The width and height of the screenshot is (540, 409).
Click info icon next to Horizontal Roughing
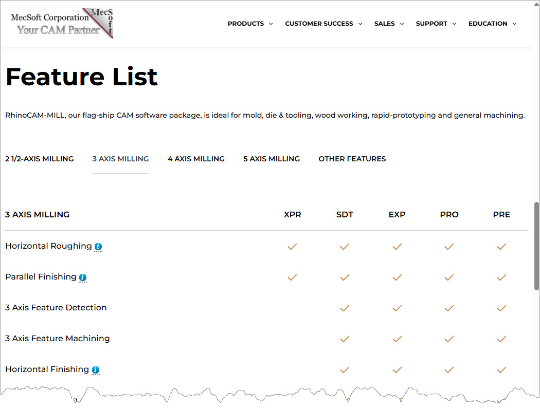click(x=98, y=247)
